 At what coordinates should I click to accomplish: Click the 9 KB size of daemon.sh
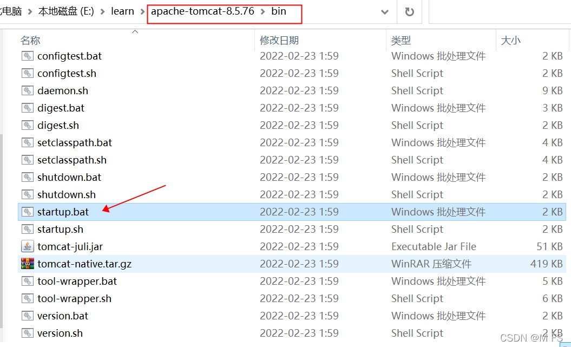click(553, 90)
